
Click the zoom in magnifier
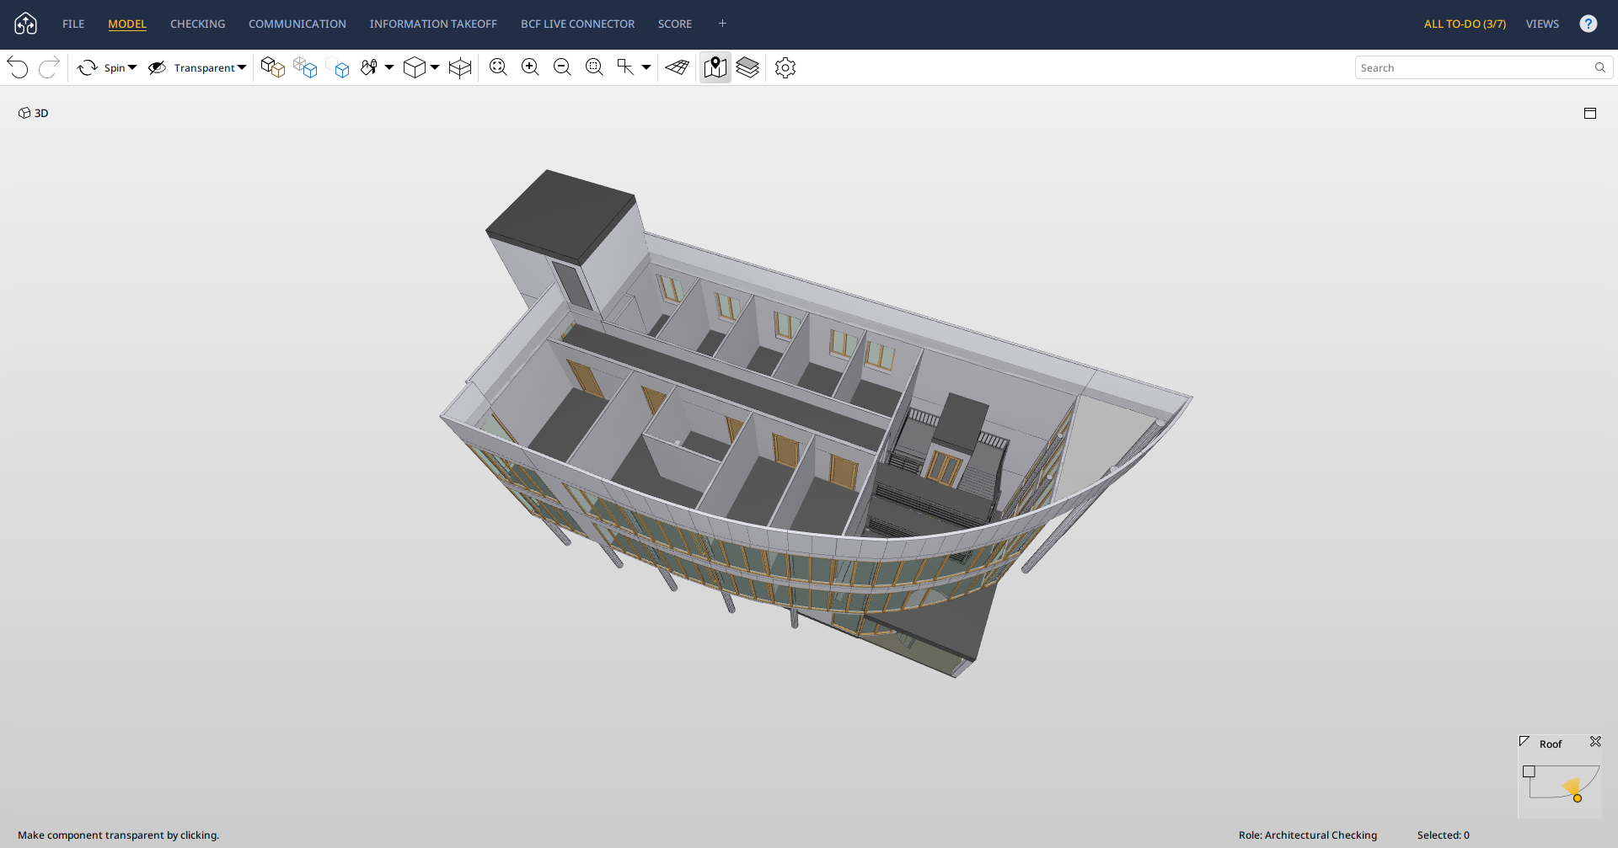click(x=530, y=67)
